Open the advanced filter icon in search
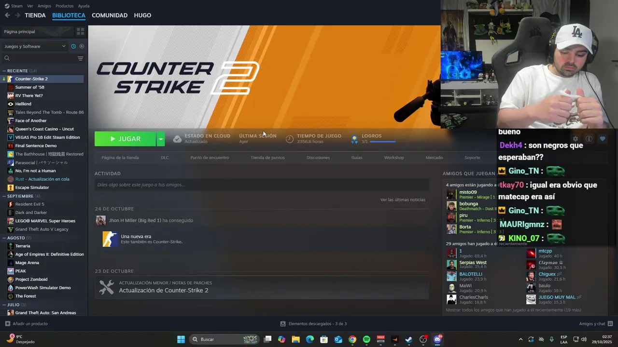This screenshot has height=347, width=618. point(80,58)
